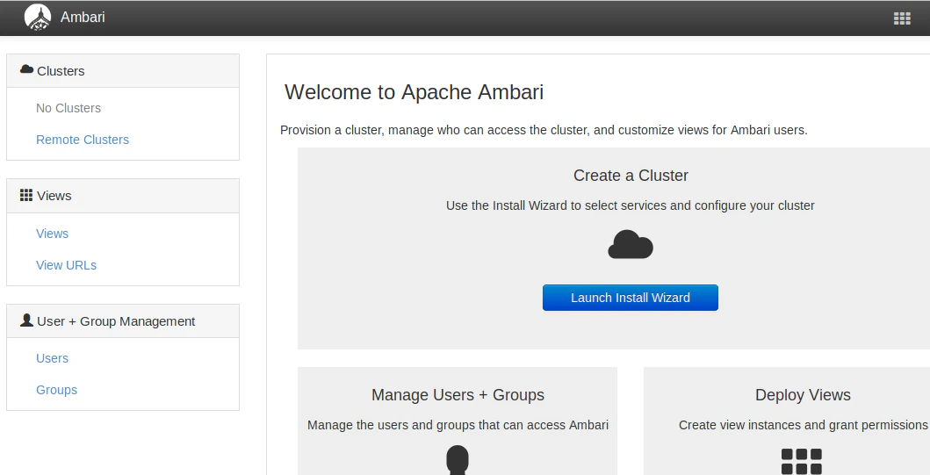Open the views grid icon in top bar
930x475 pixels.
902,18
